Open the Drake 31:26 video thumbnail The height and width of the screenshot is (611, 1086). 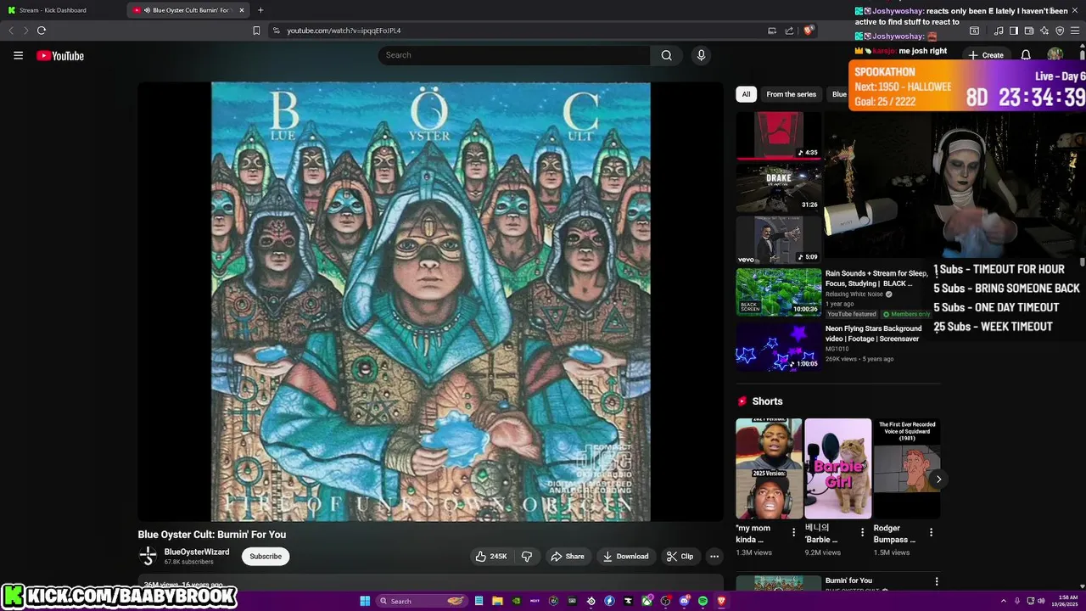(x=778, y=187)
